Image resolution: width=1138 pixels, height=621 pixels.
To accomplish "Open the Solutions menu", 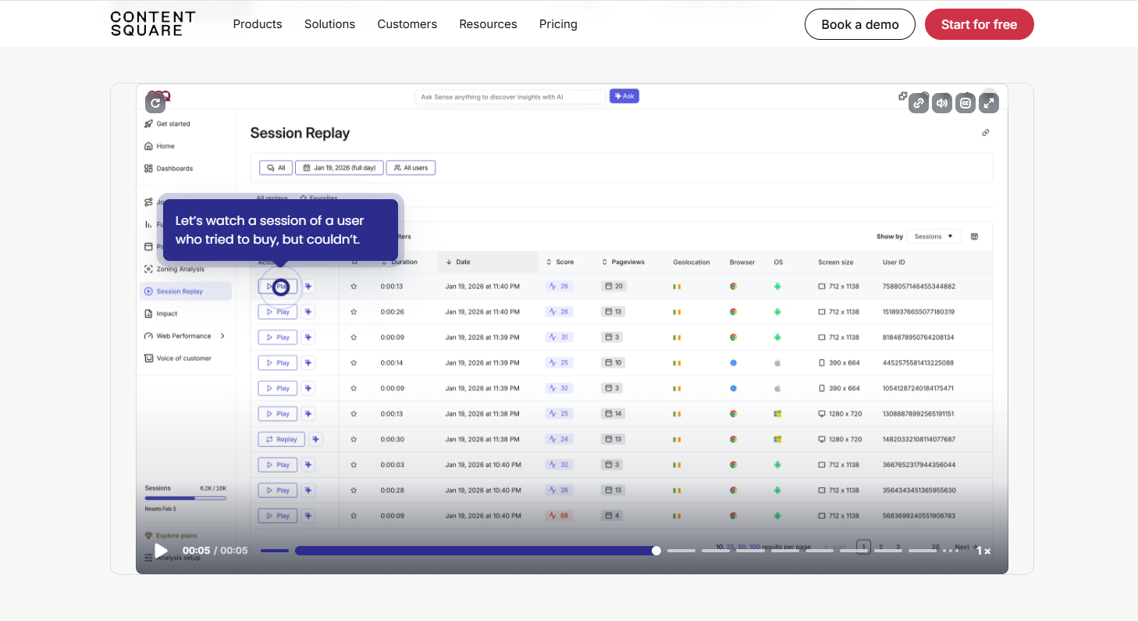I will coord(329,24).
